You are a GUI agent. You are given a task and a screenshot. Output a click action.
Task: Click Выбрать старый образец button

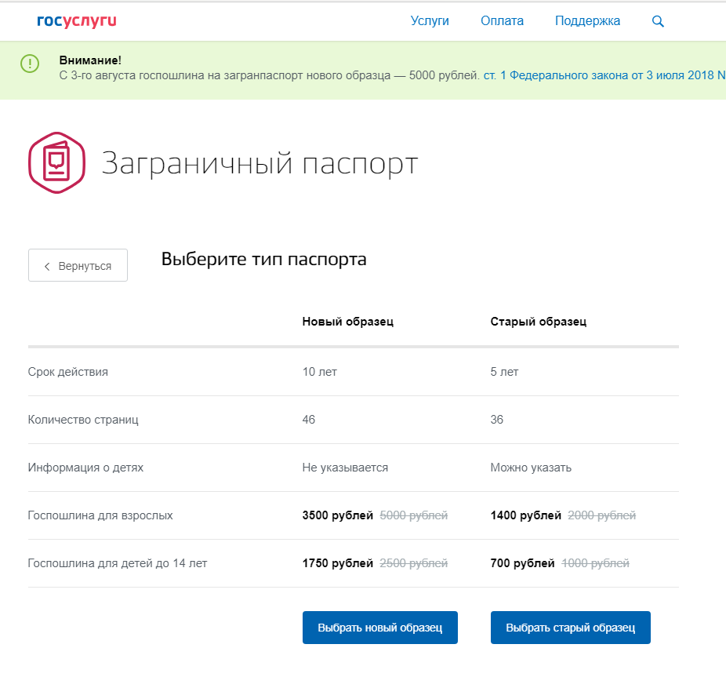[570, 628]
